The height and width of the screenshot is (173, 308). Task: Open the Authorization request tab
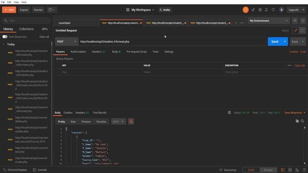pyautogui.click(x=78, y=51)
